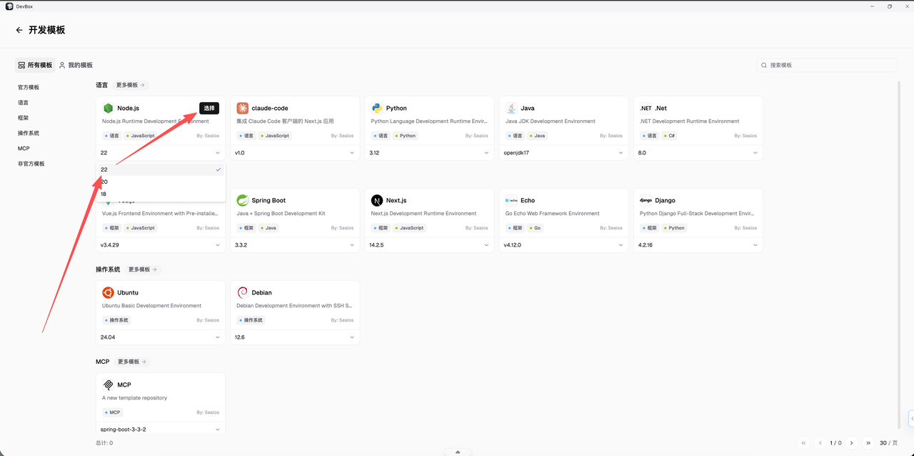Open Vue.js version dropdown v3.4.29
The width and height of the screenshot is (914, 456).
pos(161,245)
